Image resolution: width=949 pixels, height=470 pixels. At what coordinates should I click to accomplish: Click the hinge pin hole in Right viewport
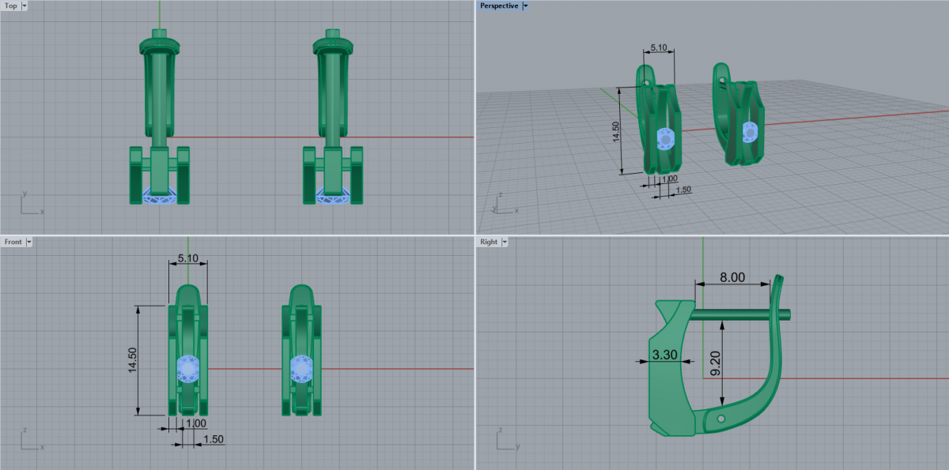[x=720, y=416]
